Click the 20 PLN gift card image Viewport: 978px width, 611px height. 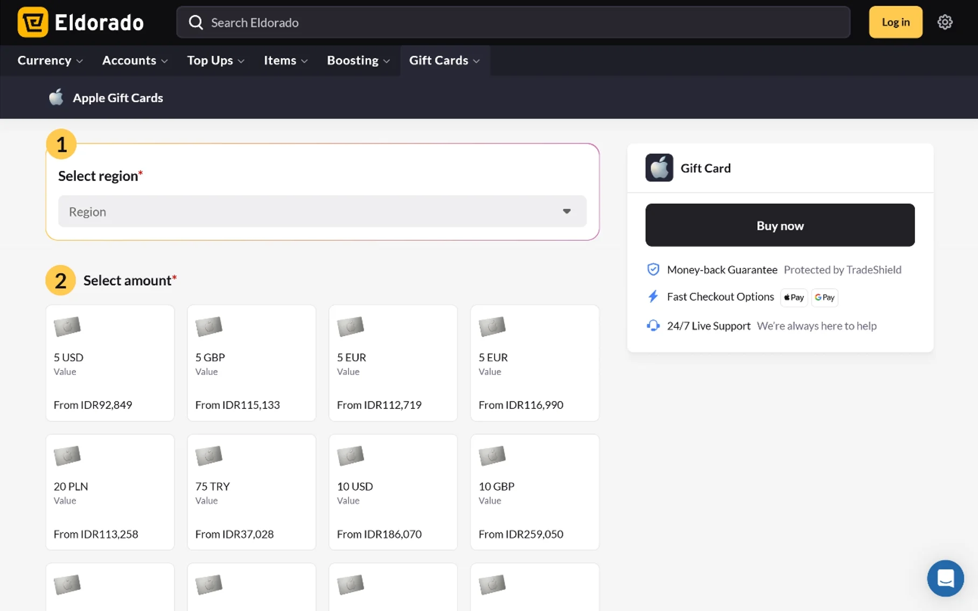pyautogui.click(x=67, y=456)
